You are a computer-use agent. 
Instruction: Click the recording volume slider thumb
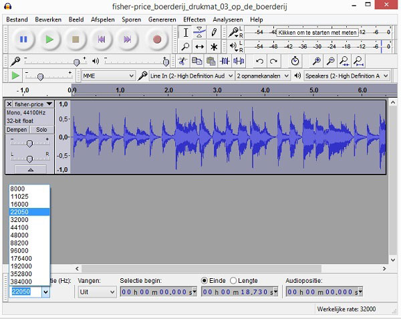pos(76,62)
